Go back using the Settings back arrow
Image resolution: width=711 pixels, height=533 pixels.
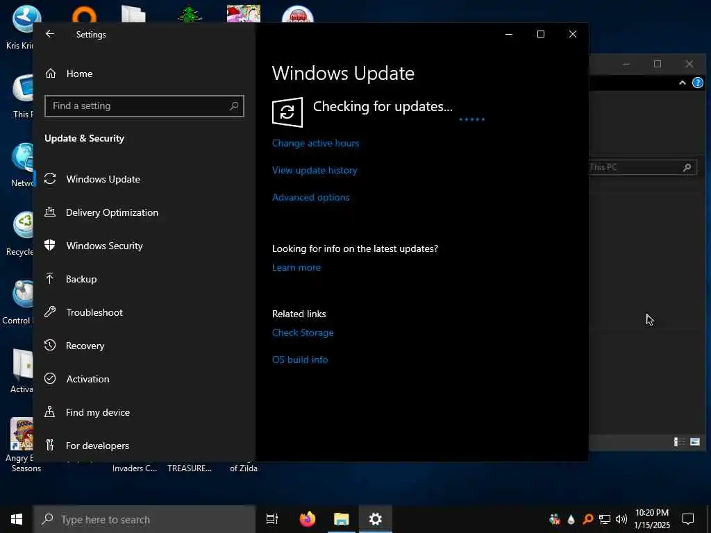[50, 34]
